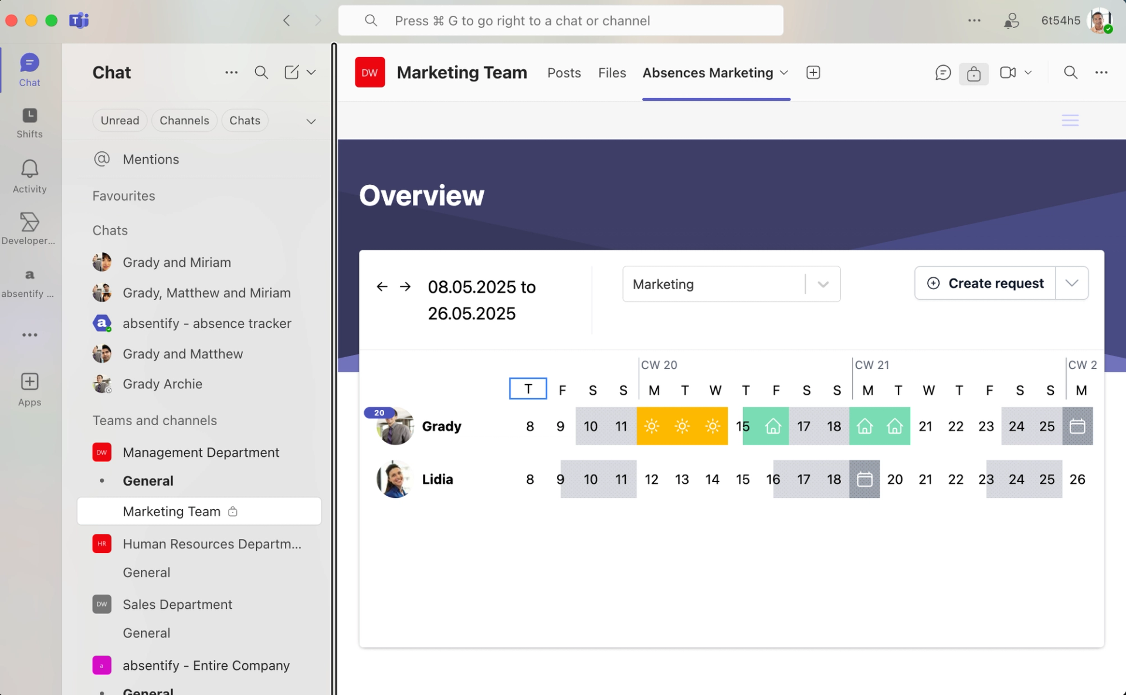Toggle the Unread filter chip

pos(120,120)
